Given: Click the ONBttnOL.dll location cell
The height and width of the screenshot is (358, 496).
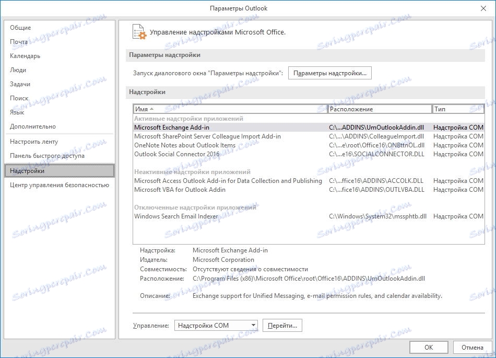Looking at the screenshot, I should point(377,145).
